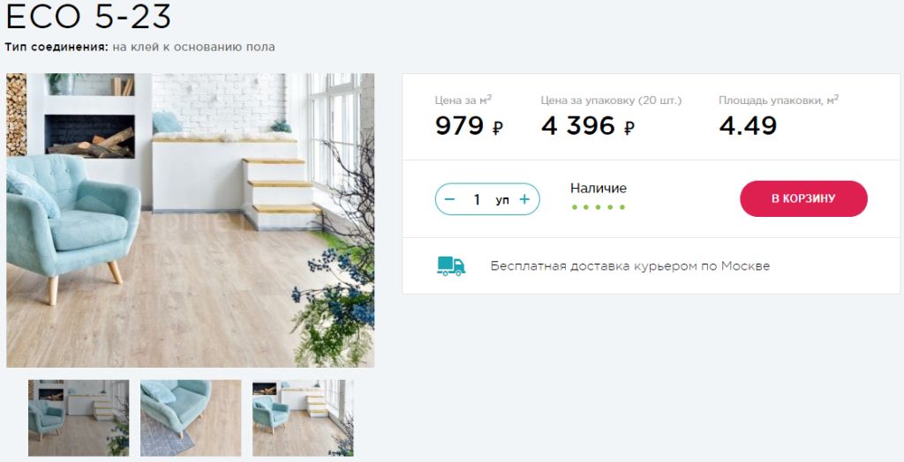Click the 4 396 ₽ package price
This screenshot has height=462, width=904.
(x=587, y=125)
